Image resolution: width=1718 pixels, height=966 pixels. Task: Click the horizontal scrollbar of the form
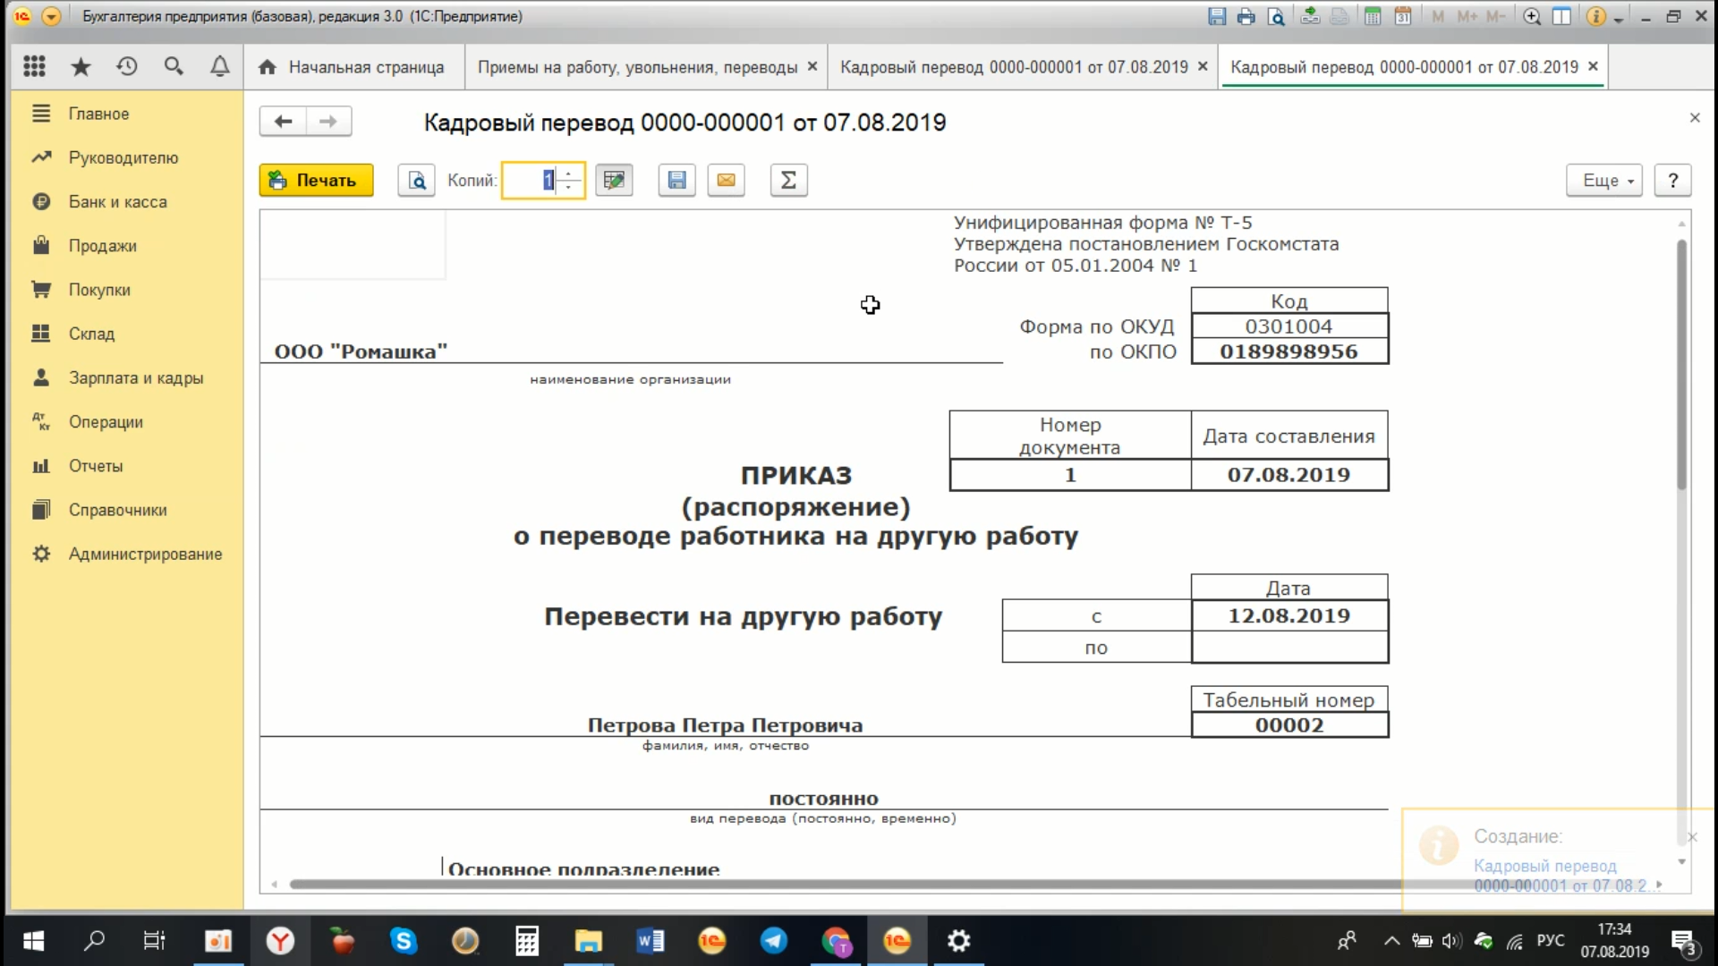(805, 884)
